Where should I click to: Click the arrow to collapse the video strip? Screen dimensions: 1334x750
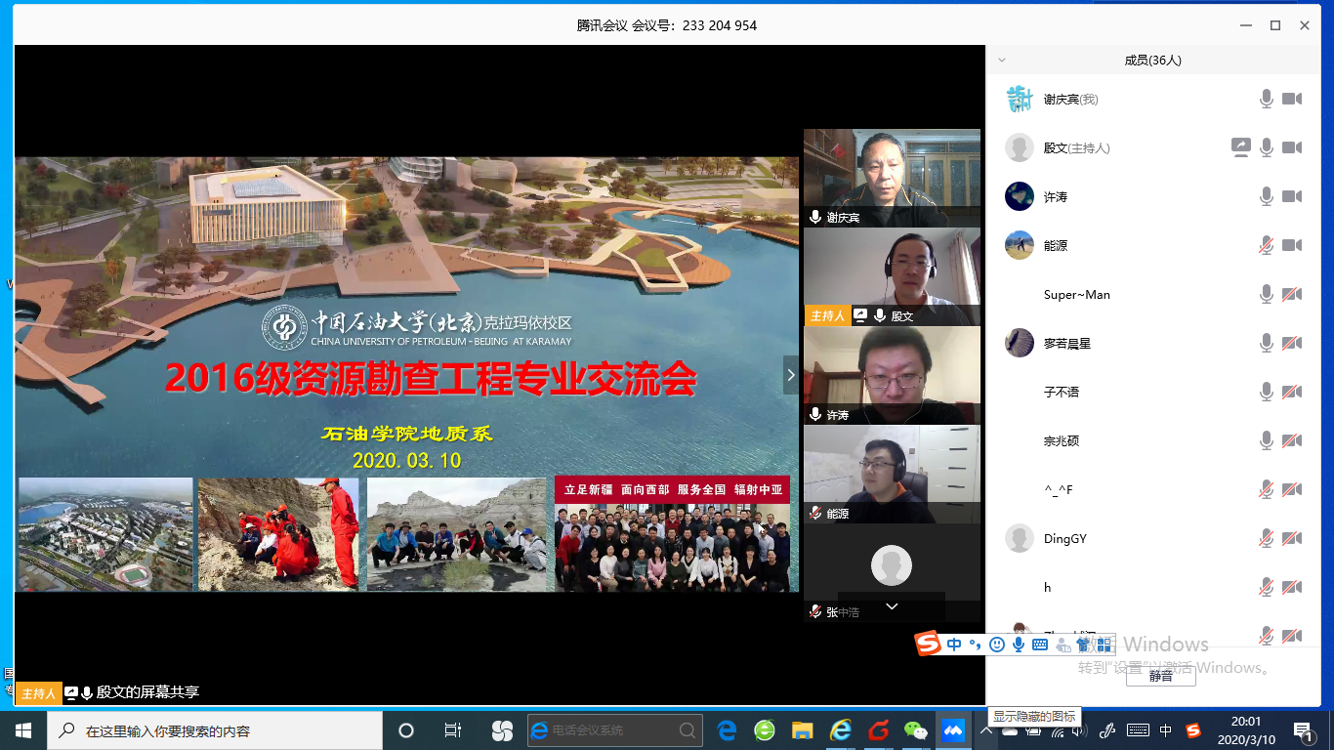coord(791,375)
